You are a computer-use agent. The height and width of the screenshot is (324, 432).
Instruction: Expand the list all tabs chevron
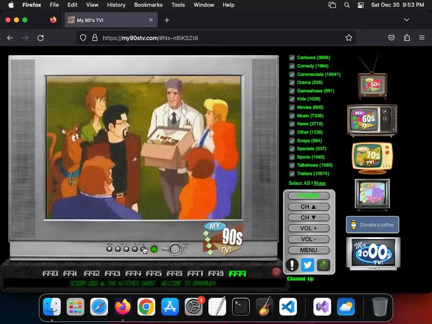(406, 20)
